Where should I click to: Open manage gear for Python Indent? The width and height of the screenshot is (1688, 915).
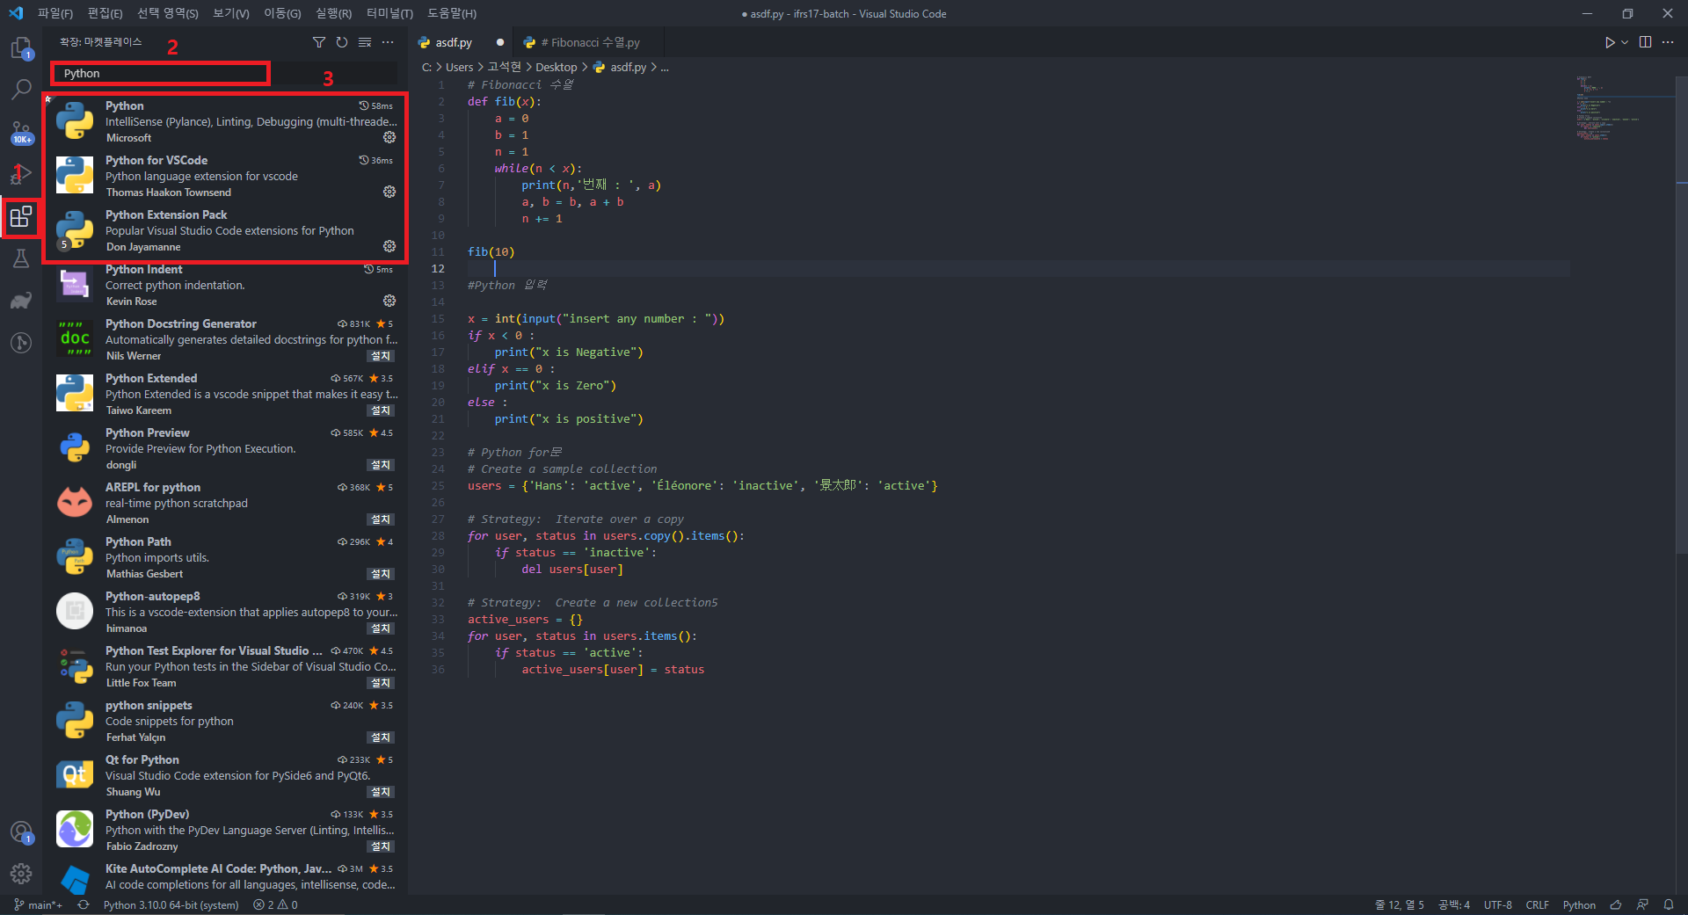click(x=389, y=301)
